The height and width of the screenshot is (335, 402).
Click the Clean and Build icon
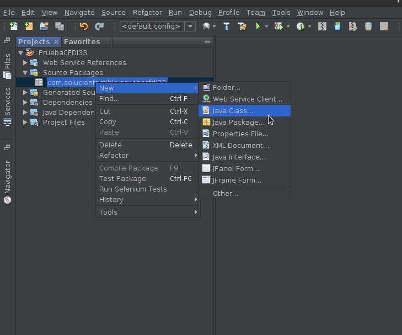(x=242, y=26)
